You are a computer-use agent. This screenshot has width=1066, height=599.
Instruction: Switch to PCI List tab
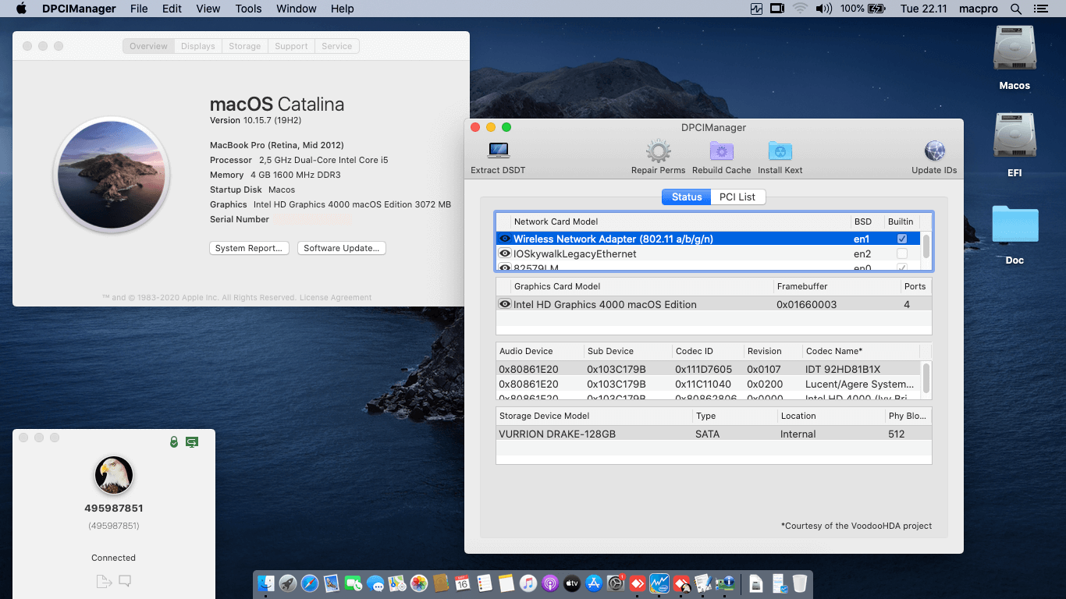tap(737, 197)
